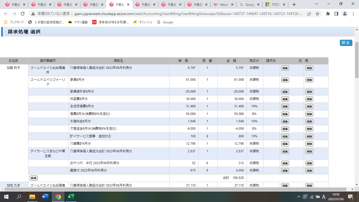Open the Chrome profile avatar icon
This screenshot has width=359, height=202.
click(345, 14)
